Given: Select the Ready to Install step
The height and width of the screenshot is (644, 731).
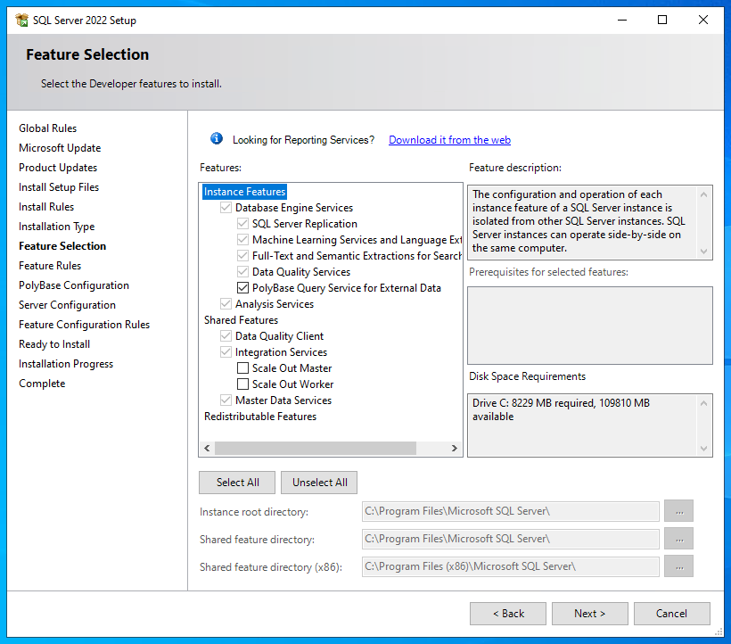Looking at the screenshot, I should 54,344.
